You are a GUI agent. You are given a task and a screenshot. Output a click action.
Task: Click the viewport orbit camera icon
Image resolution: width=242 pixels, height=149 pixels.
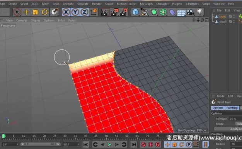202,20
